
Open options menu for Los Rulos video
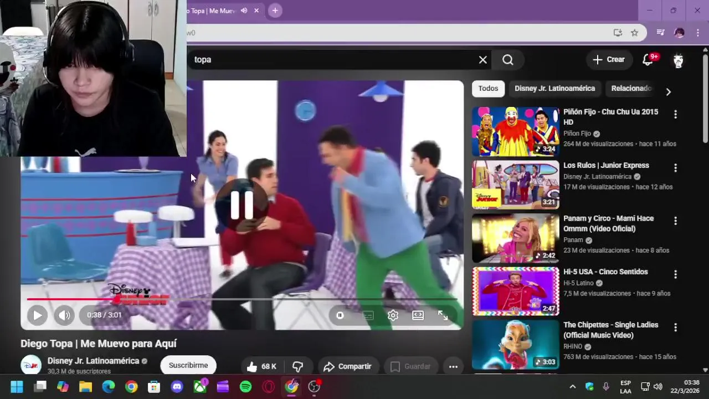[675, 167]
